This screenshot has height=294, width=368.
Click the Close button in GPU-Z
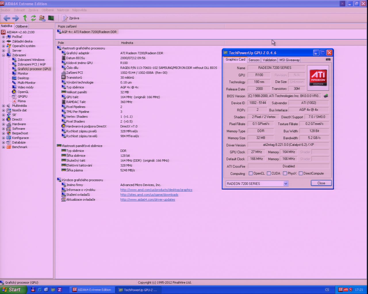[321, 183]
